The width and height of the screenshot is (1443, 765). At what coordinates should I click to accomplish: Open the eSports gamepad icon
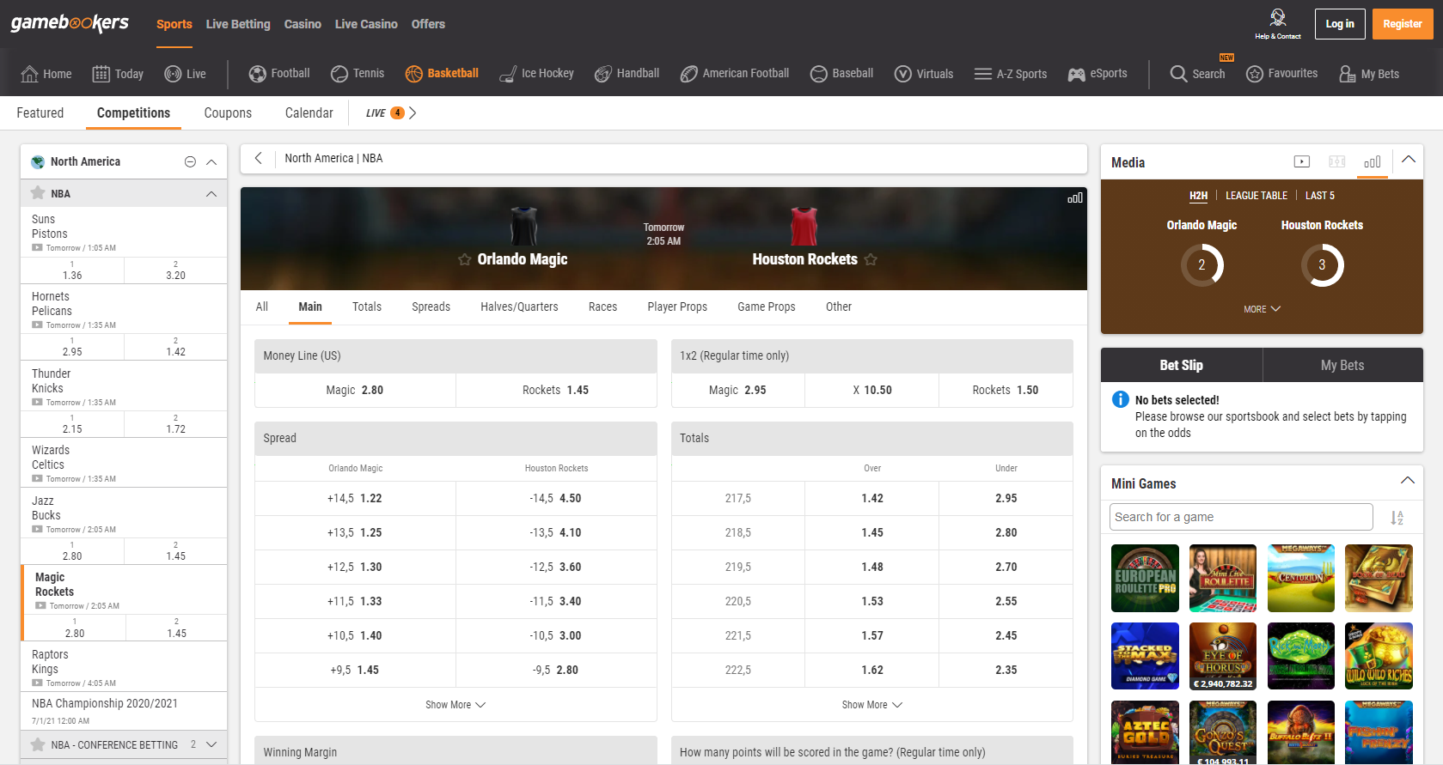1077,74
